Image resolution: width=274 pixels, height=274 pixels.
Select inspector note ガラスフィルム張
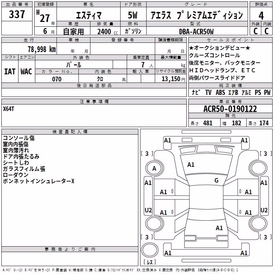pos(24,169)
